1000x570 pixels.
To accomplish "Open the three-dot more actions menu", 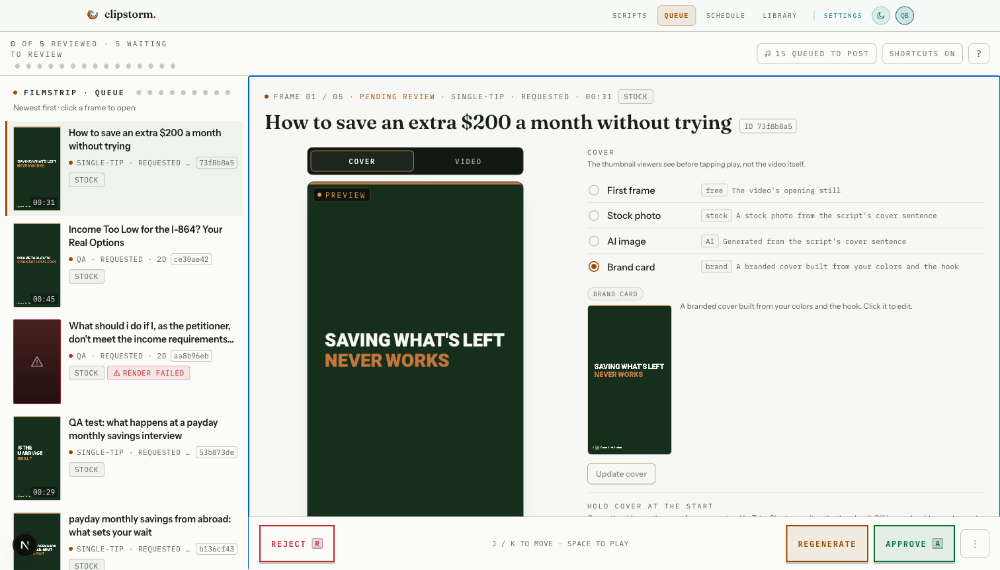I will [x=975, y=544].
